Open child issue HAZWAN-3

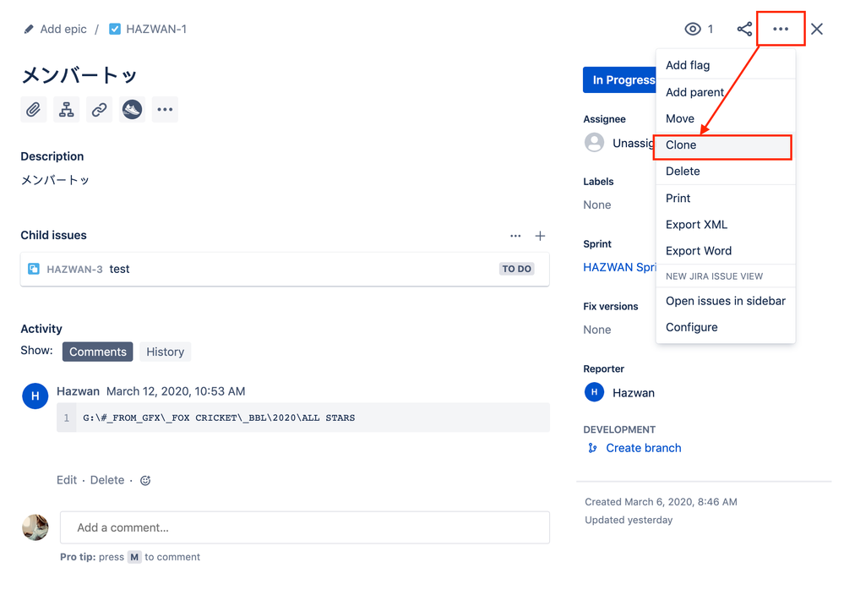74,270
